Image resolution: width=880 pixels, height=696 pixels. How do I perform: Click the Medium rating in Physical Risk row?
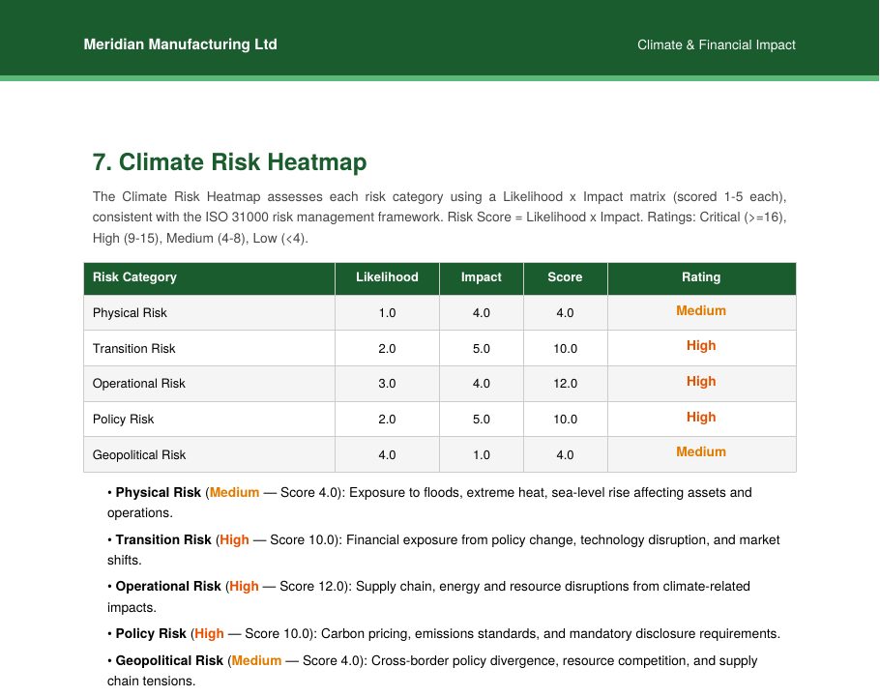[701, 310]
